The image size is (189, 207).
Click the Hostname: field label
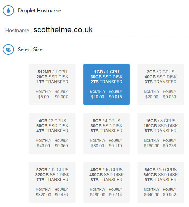[18, 31]
